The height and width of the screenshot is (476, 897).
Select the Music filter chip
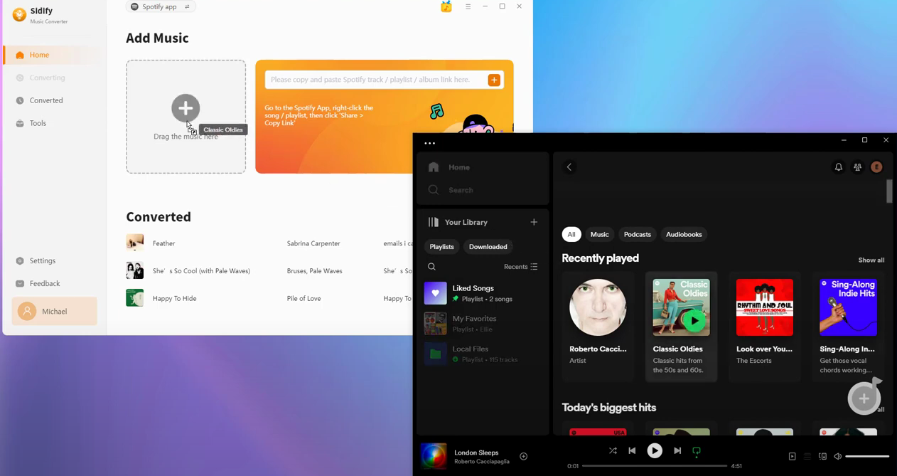coord(600,234)
